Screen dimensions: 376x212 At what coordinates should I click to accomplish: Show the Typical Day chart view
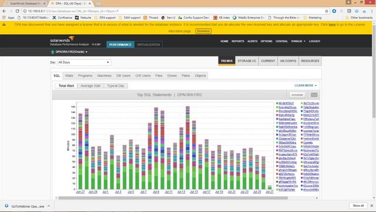[x=116, y=86]
